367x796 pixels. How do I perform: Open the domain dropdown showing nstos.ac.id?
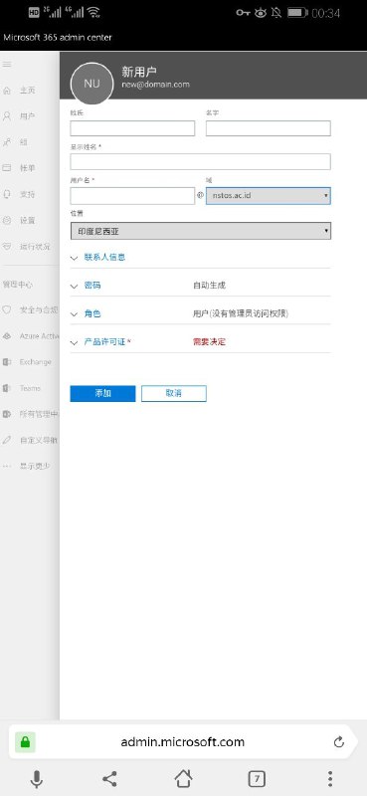pyautogui.click(x=268, y=196)
